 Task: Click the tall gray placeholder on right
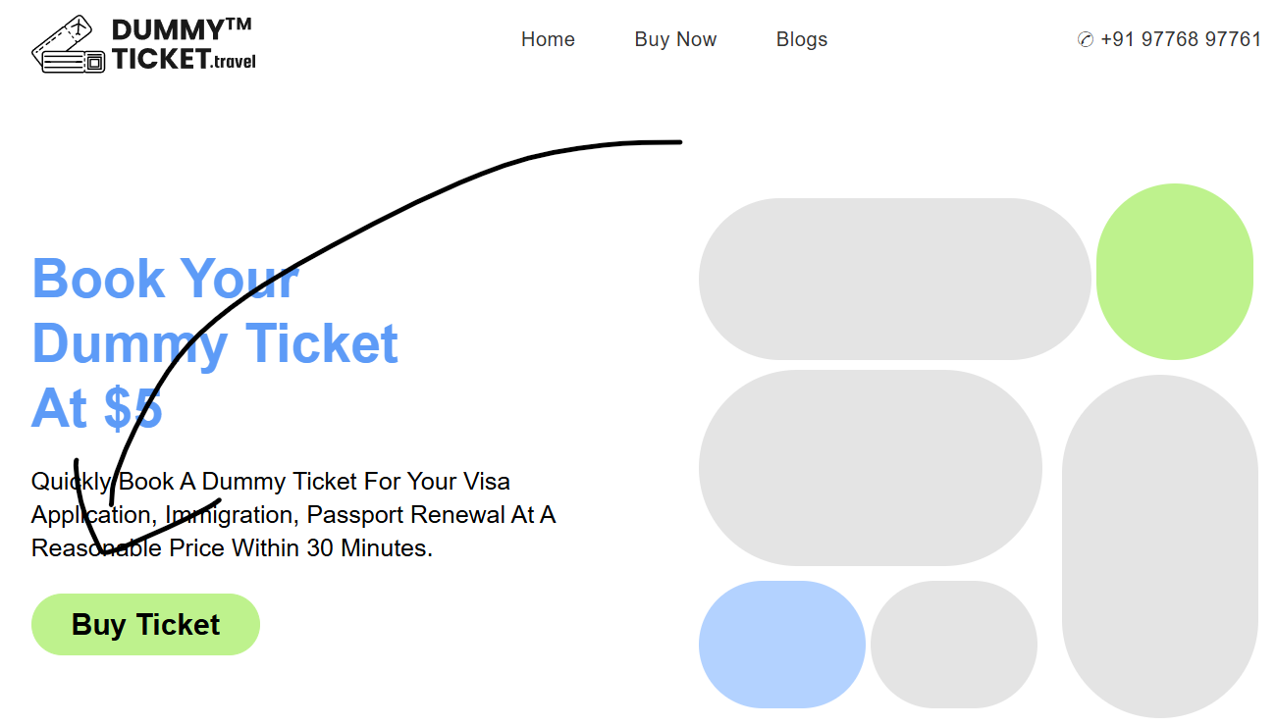tap(1159, 546)
